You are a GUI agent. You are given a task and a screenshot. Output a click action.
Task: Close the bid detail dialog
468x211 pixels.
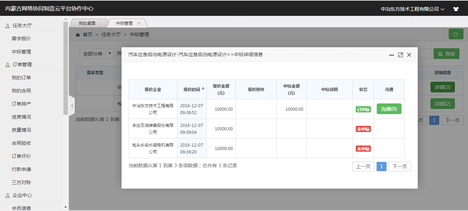coord(409,55)
